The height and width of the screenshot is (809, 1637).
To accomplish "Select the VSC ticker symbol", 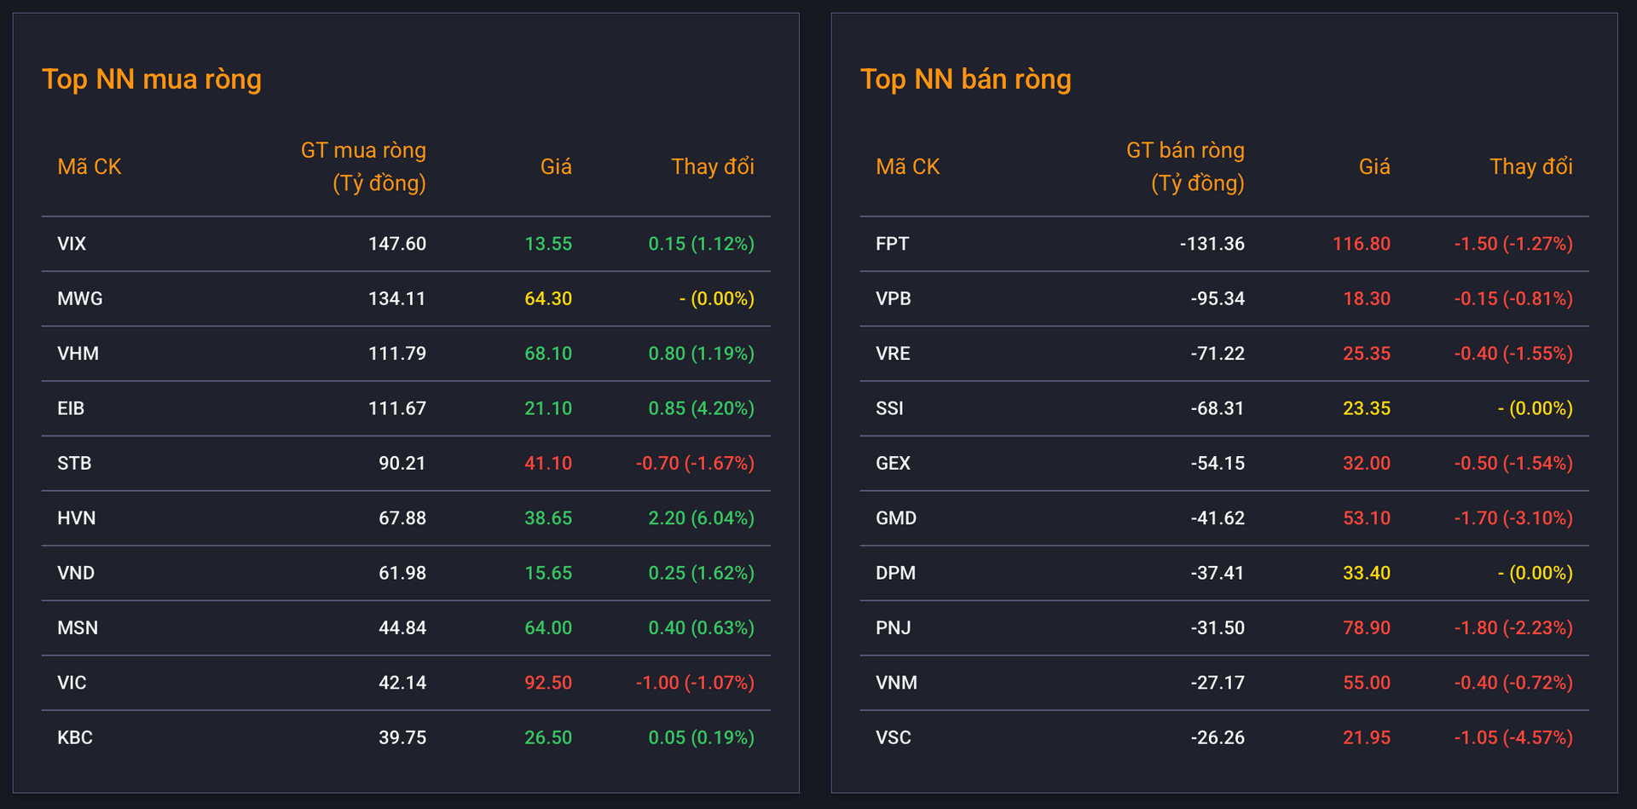I will point(894,737).
